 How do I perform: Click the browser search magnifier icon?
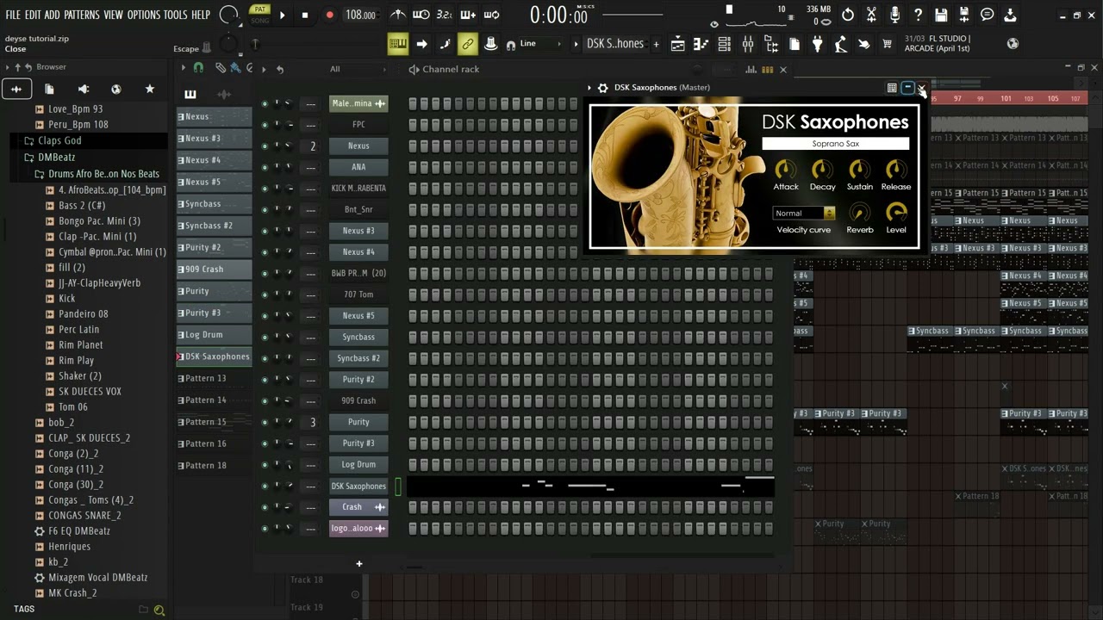pyautogui.click(x=159, y=610)
